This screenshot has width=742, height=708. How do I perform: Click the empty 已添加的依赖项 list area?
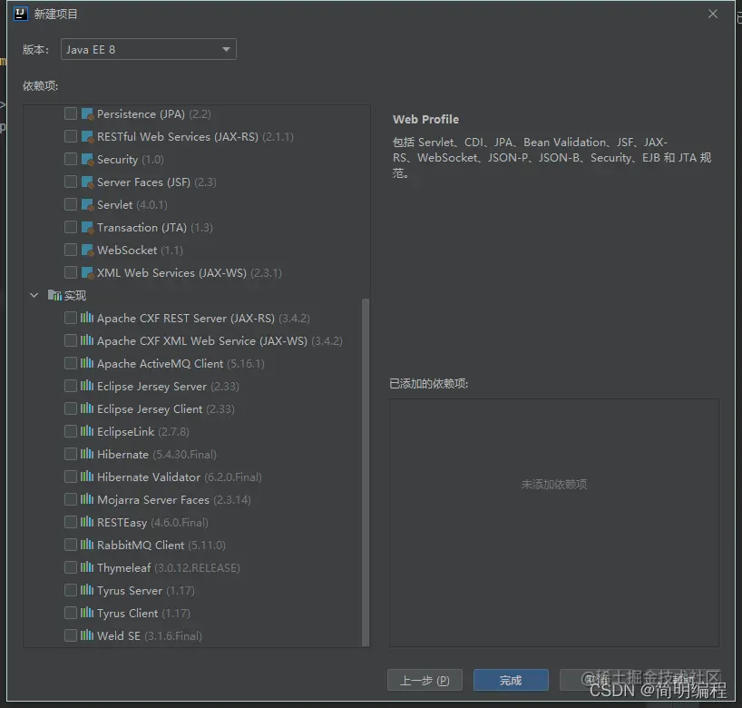(553, 522)
